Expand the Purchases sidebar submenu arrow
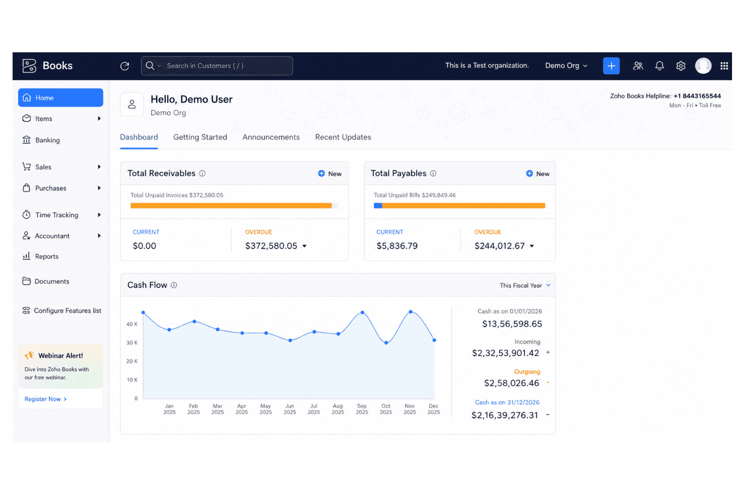Image resolution: width=739 pixels, height=492 pixels. coord(99,188)
